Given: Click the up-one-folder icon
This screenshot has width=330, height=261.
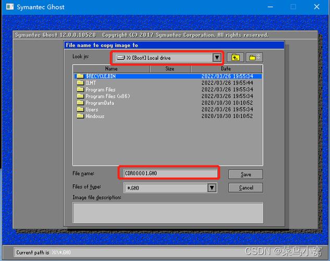Looking at the screenshot, I should [235, 57].
